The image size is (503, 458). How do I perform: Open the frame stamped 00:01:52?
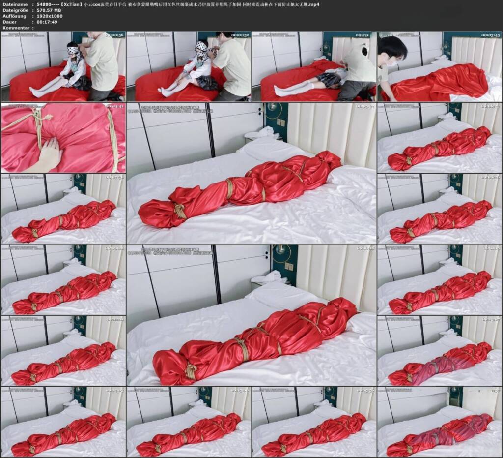tap(189, 66)
